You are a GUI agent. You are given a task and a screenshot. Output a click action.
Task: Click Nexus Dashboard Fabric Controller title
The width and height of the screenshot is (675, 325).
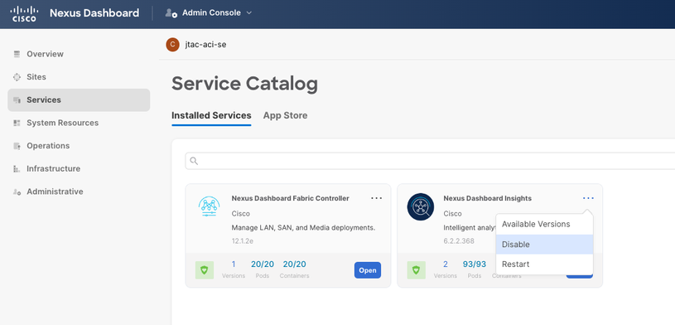click(290, 198)
